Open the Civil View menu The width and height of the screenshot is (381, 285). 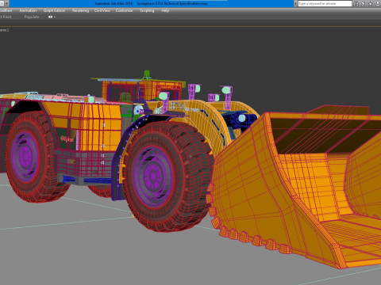pos(102,10)
